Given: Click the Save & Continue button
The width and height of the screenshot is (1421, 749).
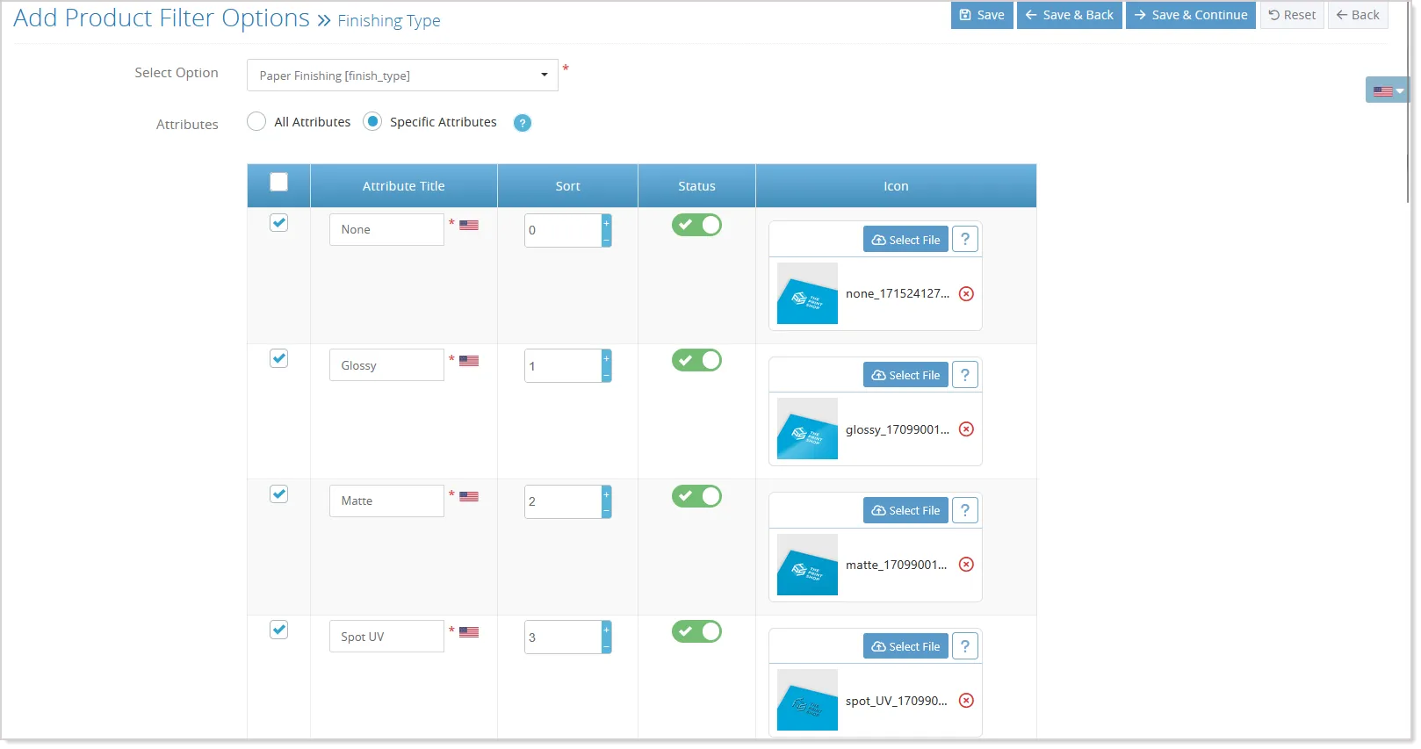Looking at the screenshot, I should [x=1191, y=15].
